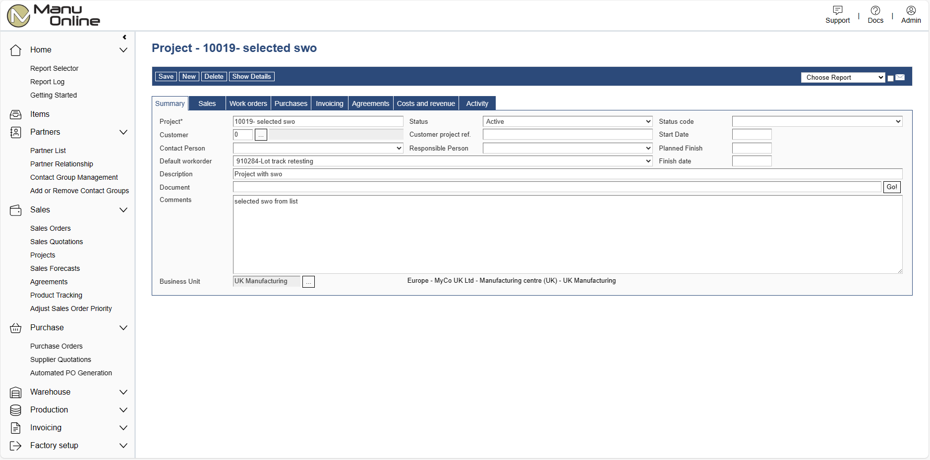Open the Sales Quotations link

[57, 242]
